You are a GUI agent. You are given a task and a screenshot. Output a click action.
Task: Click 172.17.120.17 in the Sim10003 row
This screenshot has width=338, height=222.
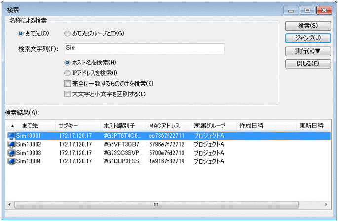click(75, 153)
